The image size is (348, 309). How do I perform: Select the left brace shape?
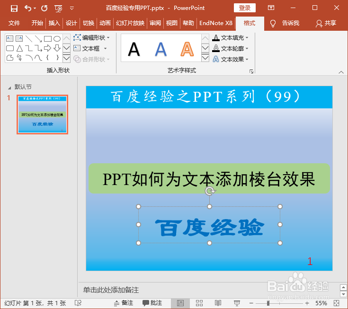pyautogui.click(x=48, y=58)
